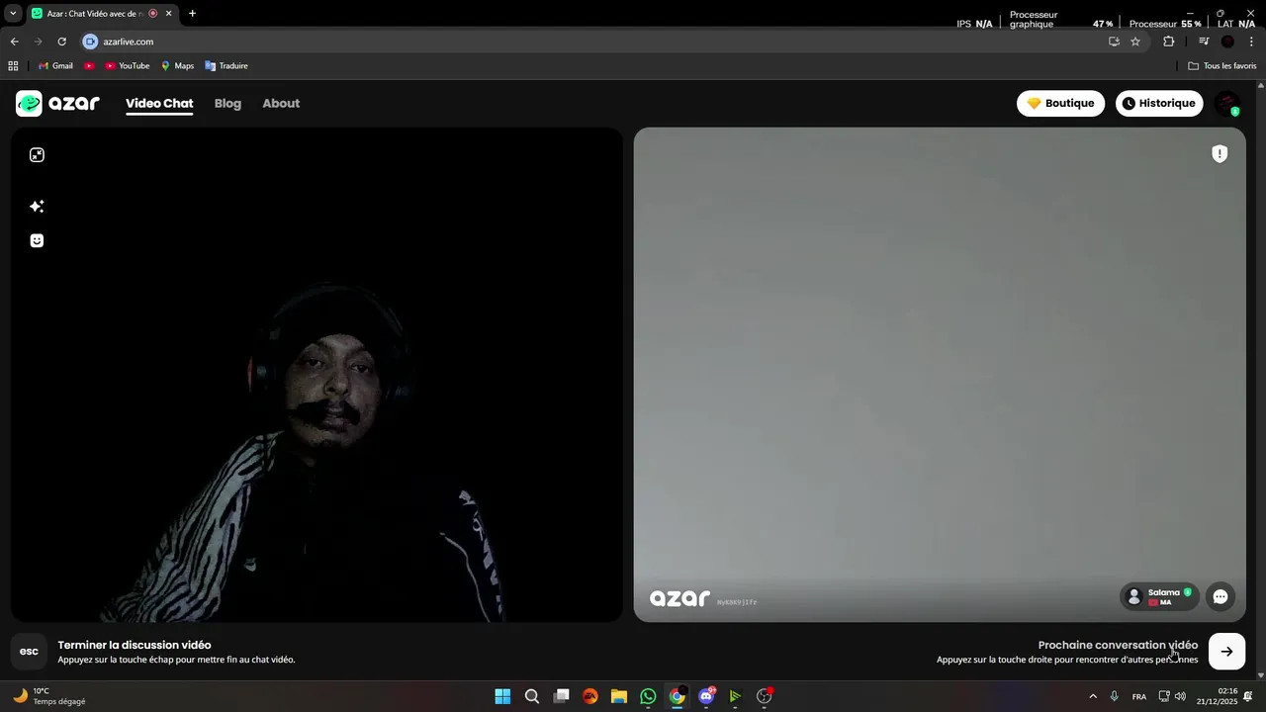Click your own camera preview
1266x712 pixels.
coord(316,375)
